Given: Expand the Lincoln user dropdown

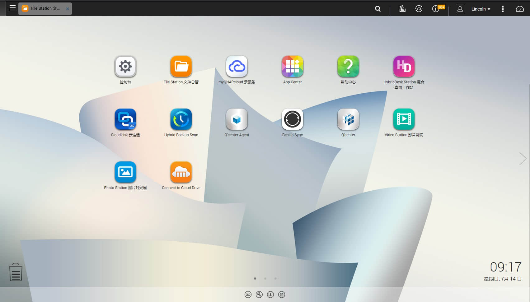Looking at the screenshot, I should point(481,9).
